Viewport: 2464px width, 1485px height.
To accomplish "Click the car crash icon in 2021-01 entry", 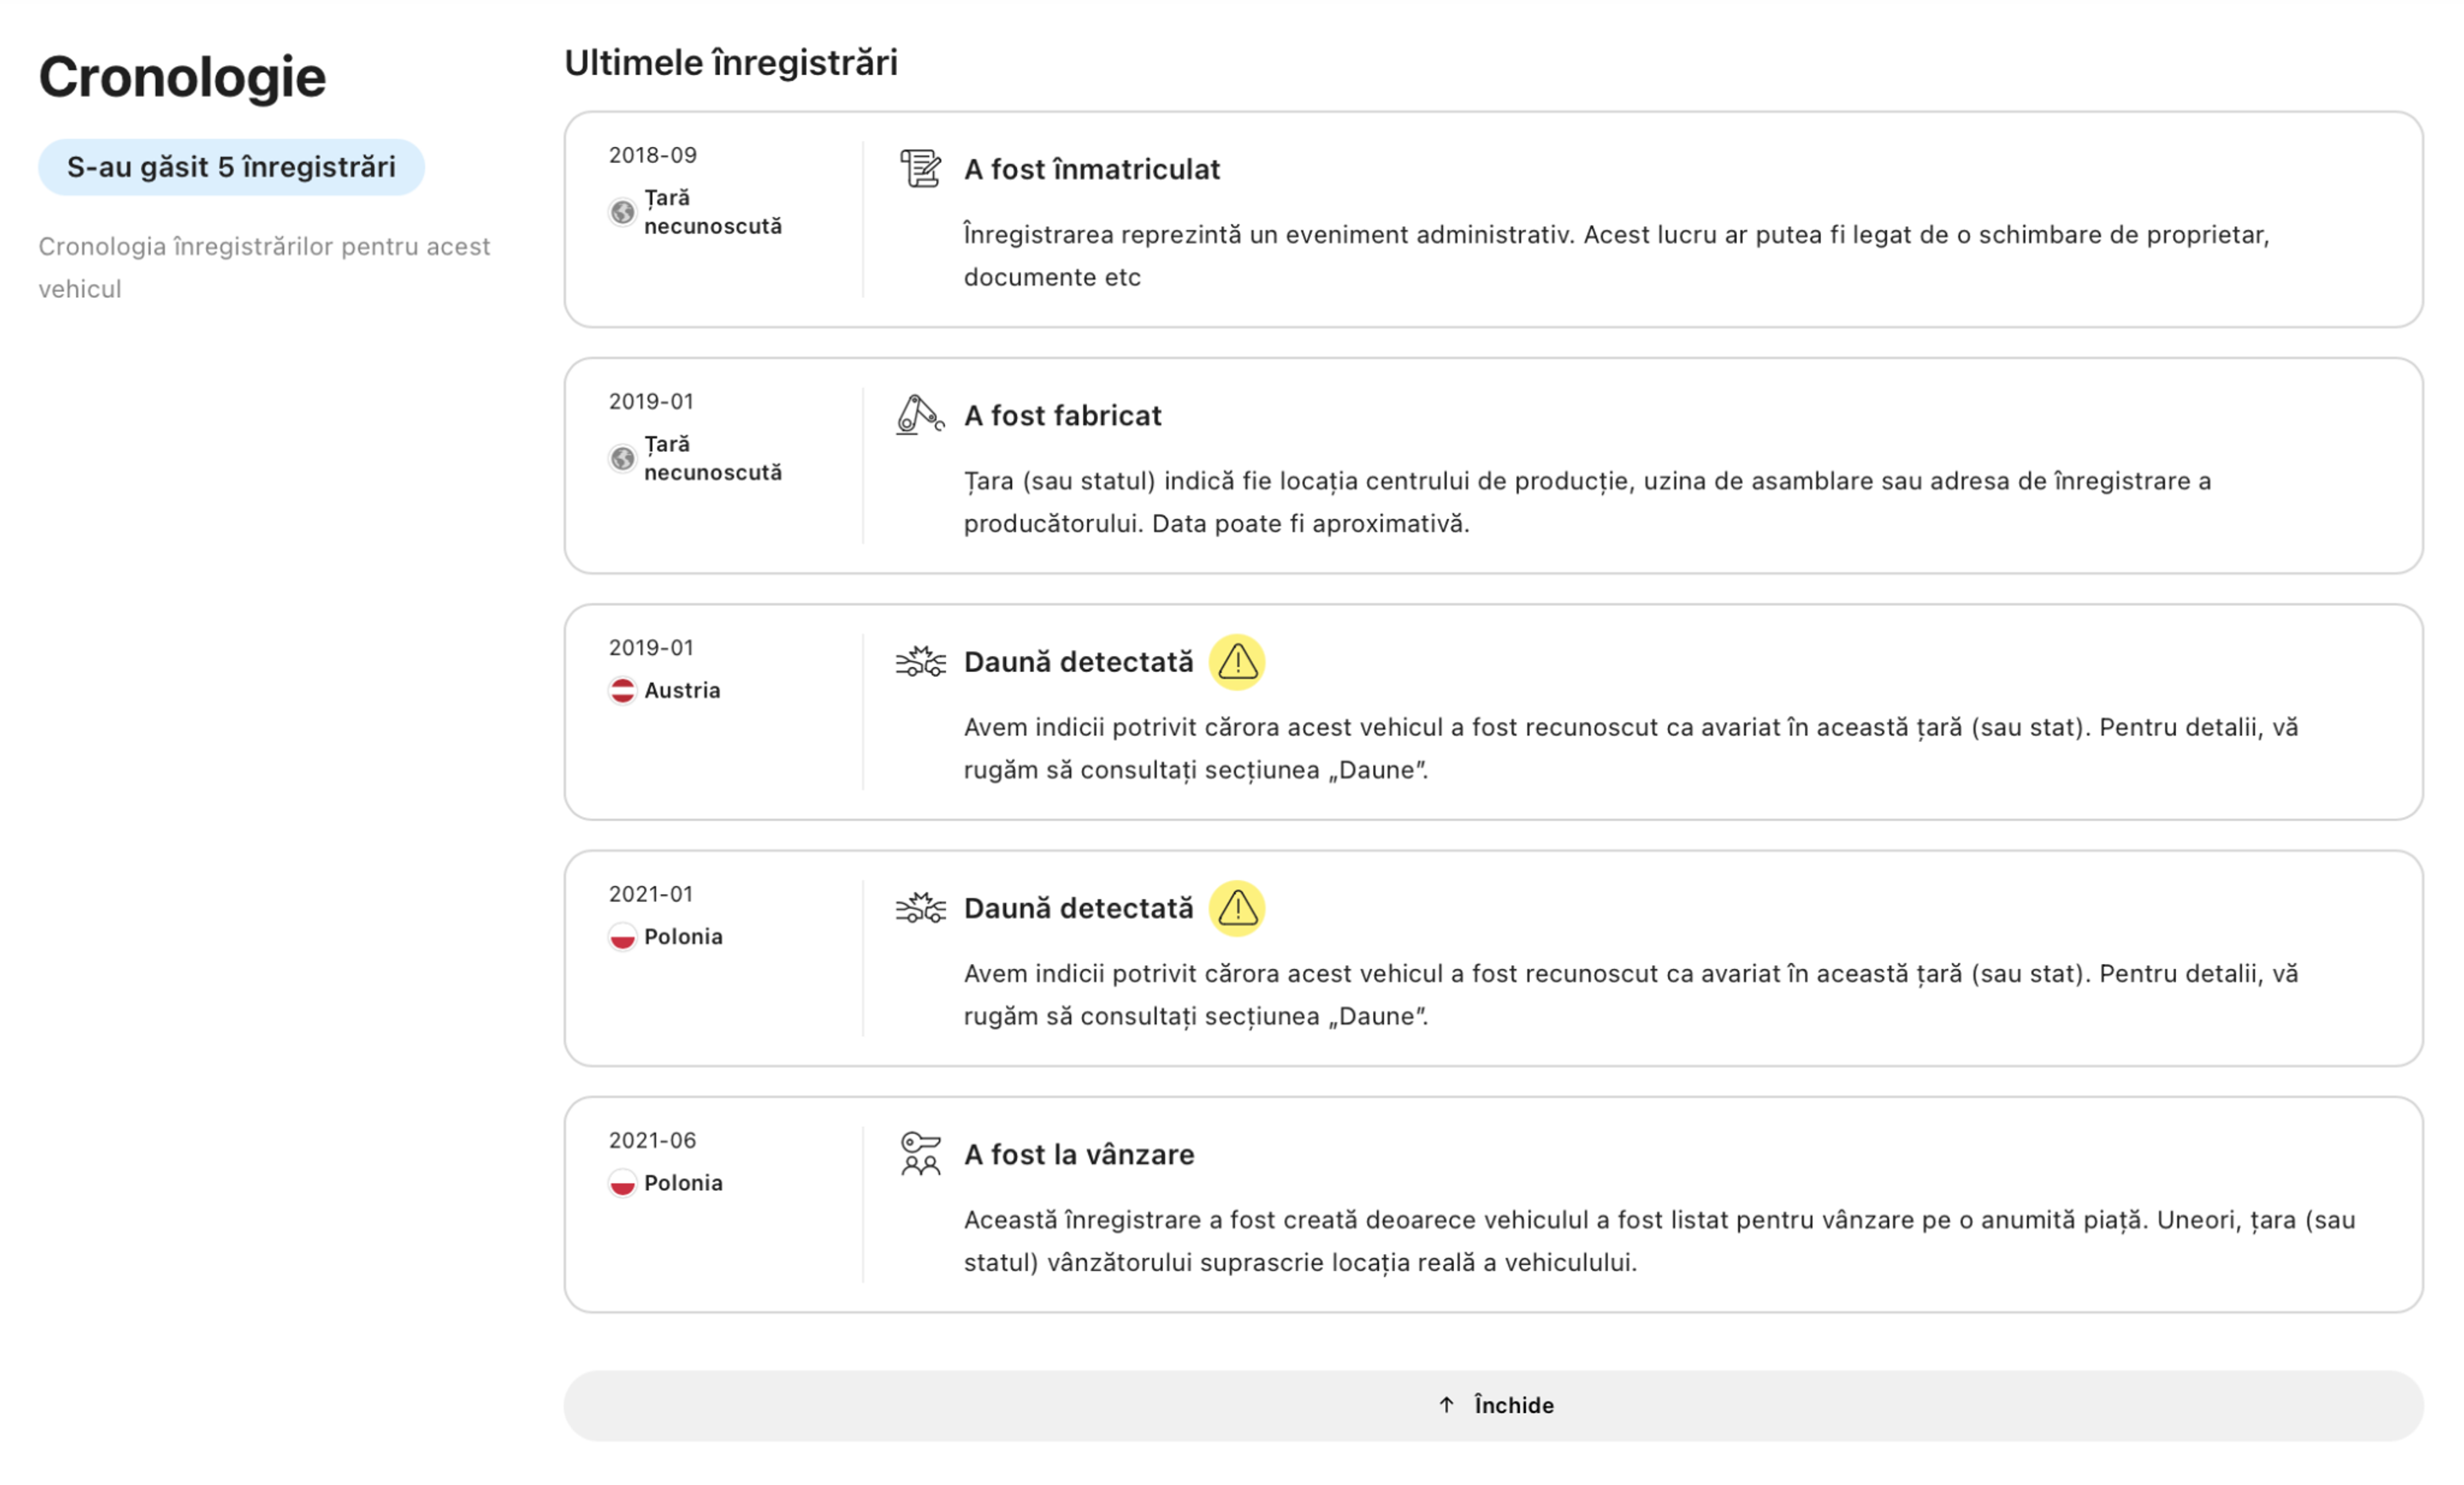I will pyautogui.click(x=920, y=908).
